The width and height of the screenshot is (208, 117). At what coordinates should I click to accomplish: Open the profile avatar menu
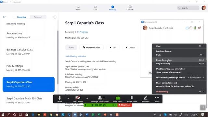click(x=203, y=8)
